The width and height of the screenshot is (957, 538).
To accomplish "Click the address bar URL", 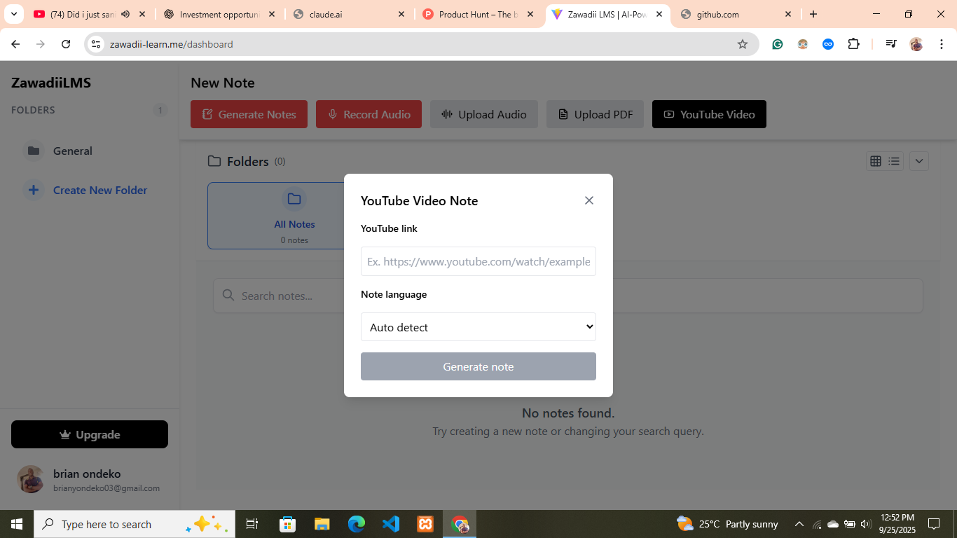I will click(x=171, y=44).
